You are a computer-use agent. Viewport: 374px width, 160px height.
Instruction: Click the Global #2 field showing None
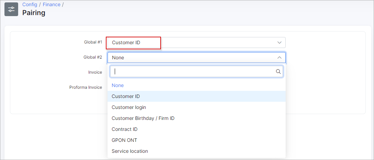[196, 58]
